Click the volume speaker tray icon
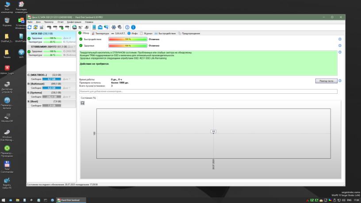The width and height of the screenshot is (361, 203). click(343, 200)
